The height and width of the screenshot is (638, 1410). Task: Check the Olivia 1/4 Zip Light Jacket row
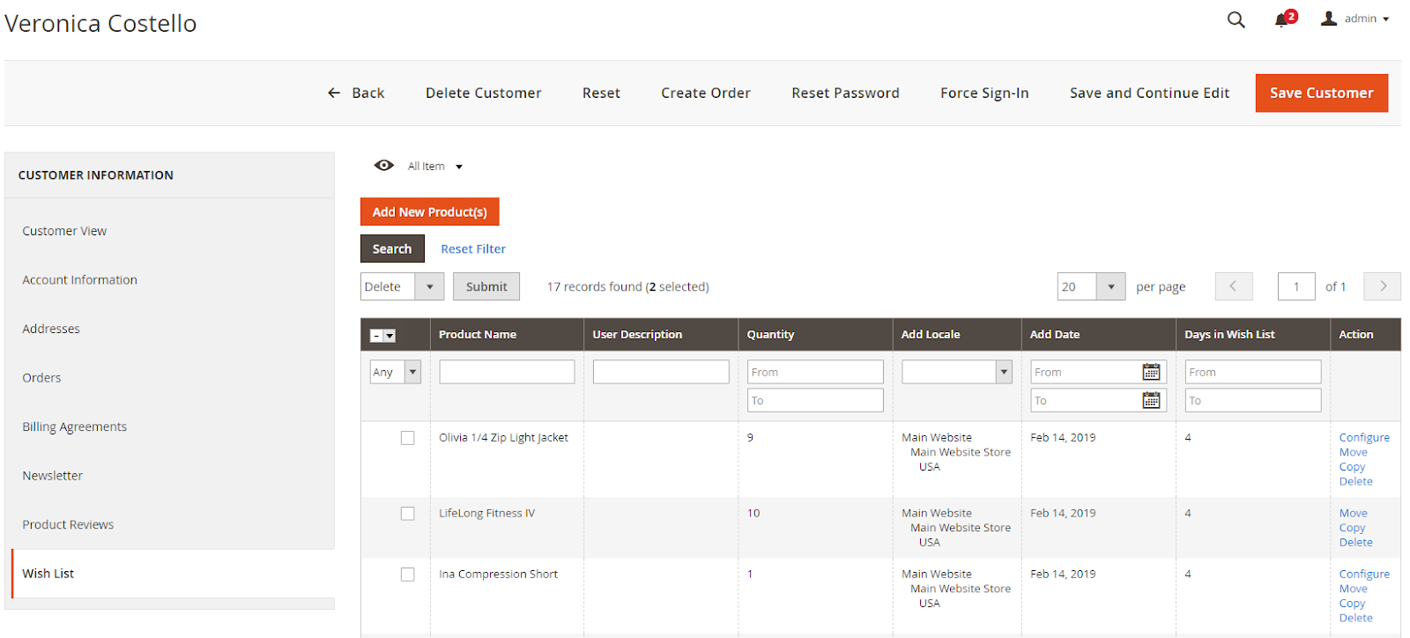pos(407,438)
